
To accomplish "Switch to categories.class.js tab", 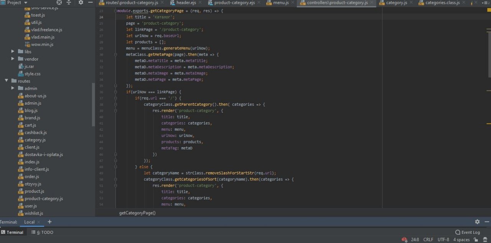I will (x=442, y=3).
